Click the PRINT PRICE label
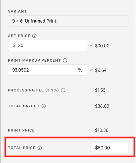 coord(21,130)
